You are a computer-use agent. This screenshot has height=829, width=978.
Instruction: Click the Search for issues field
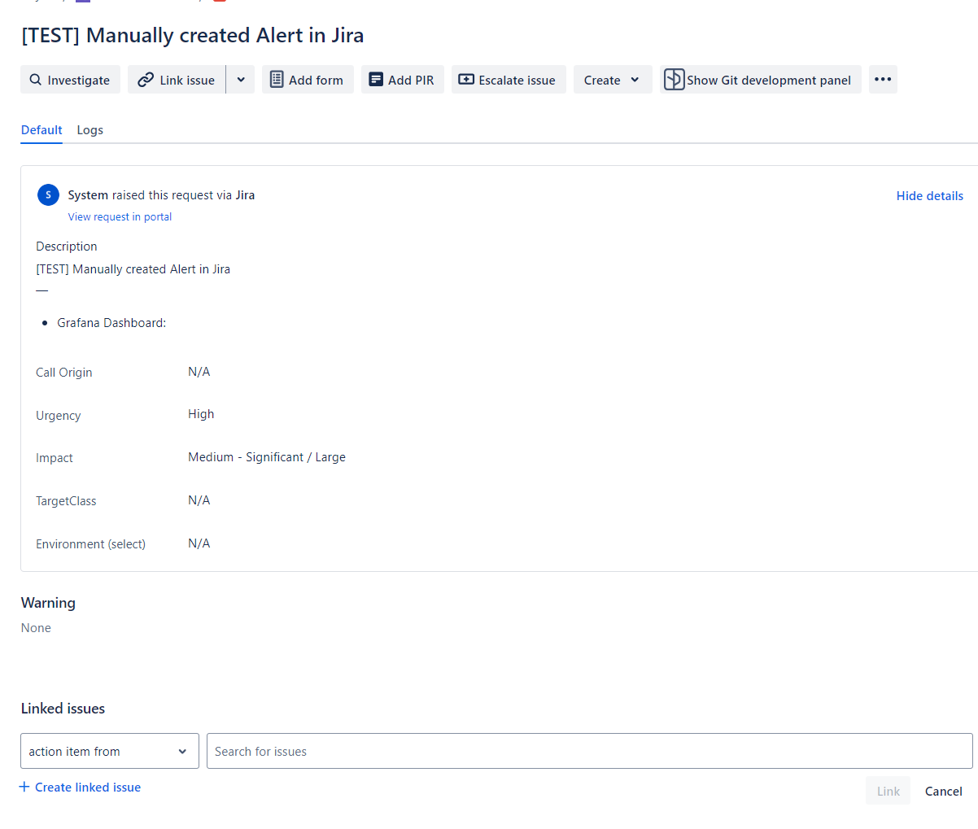(590, 751)
